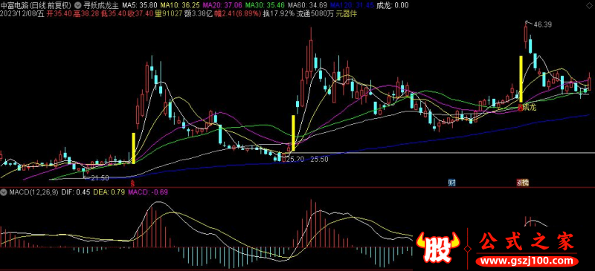Click the red $ marker on the timeline
The width and height of the screenshot is (595, 271).
pos(132,183)
